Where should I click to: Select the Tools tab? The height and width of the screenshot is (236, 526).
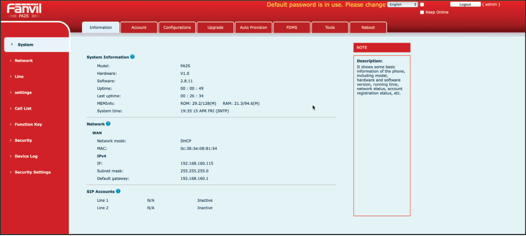point(330,27)
